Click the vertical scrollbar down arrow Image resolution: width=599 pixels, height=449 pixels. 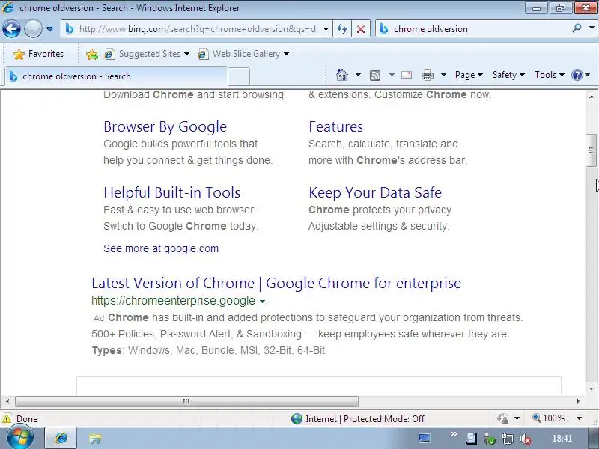tap(591, 388)
